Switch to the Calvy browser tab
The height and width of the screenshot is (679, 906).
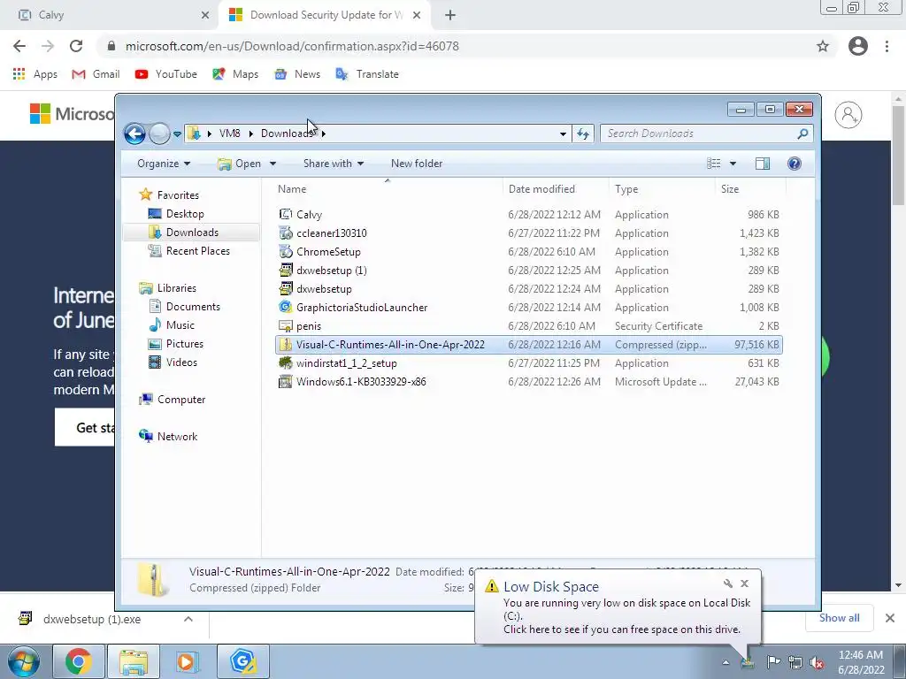pyautogui.click(x=110, y=15)
